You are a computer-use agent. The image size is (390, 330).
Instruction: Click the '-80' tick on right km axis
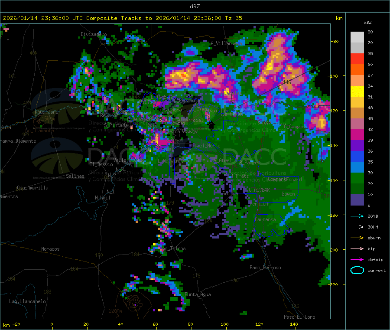[335, 41]
